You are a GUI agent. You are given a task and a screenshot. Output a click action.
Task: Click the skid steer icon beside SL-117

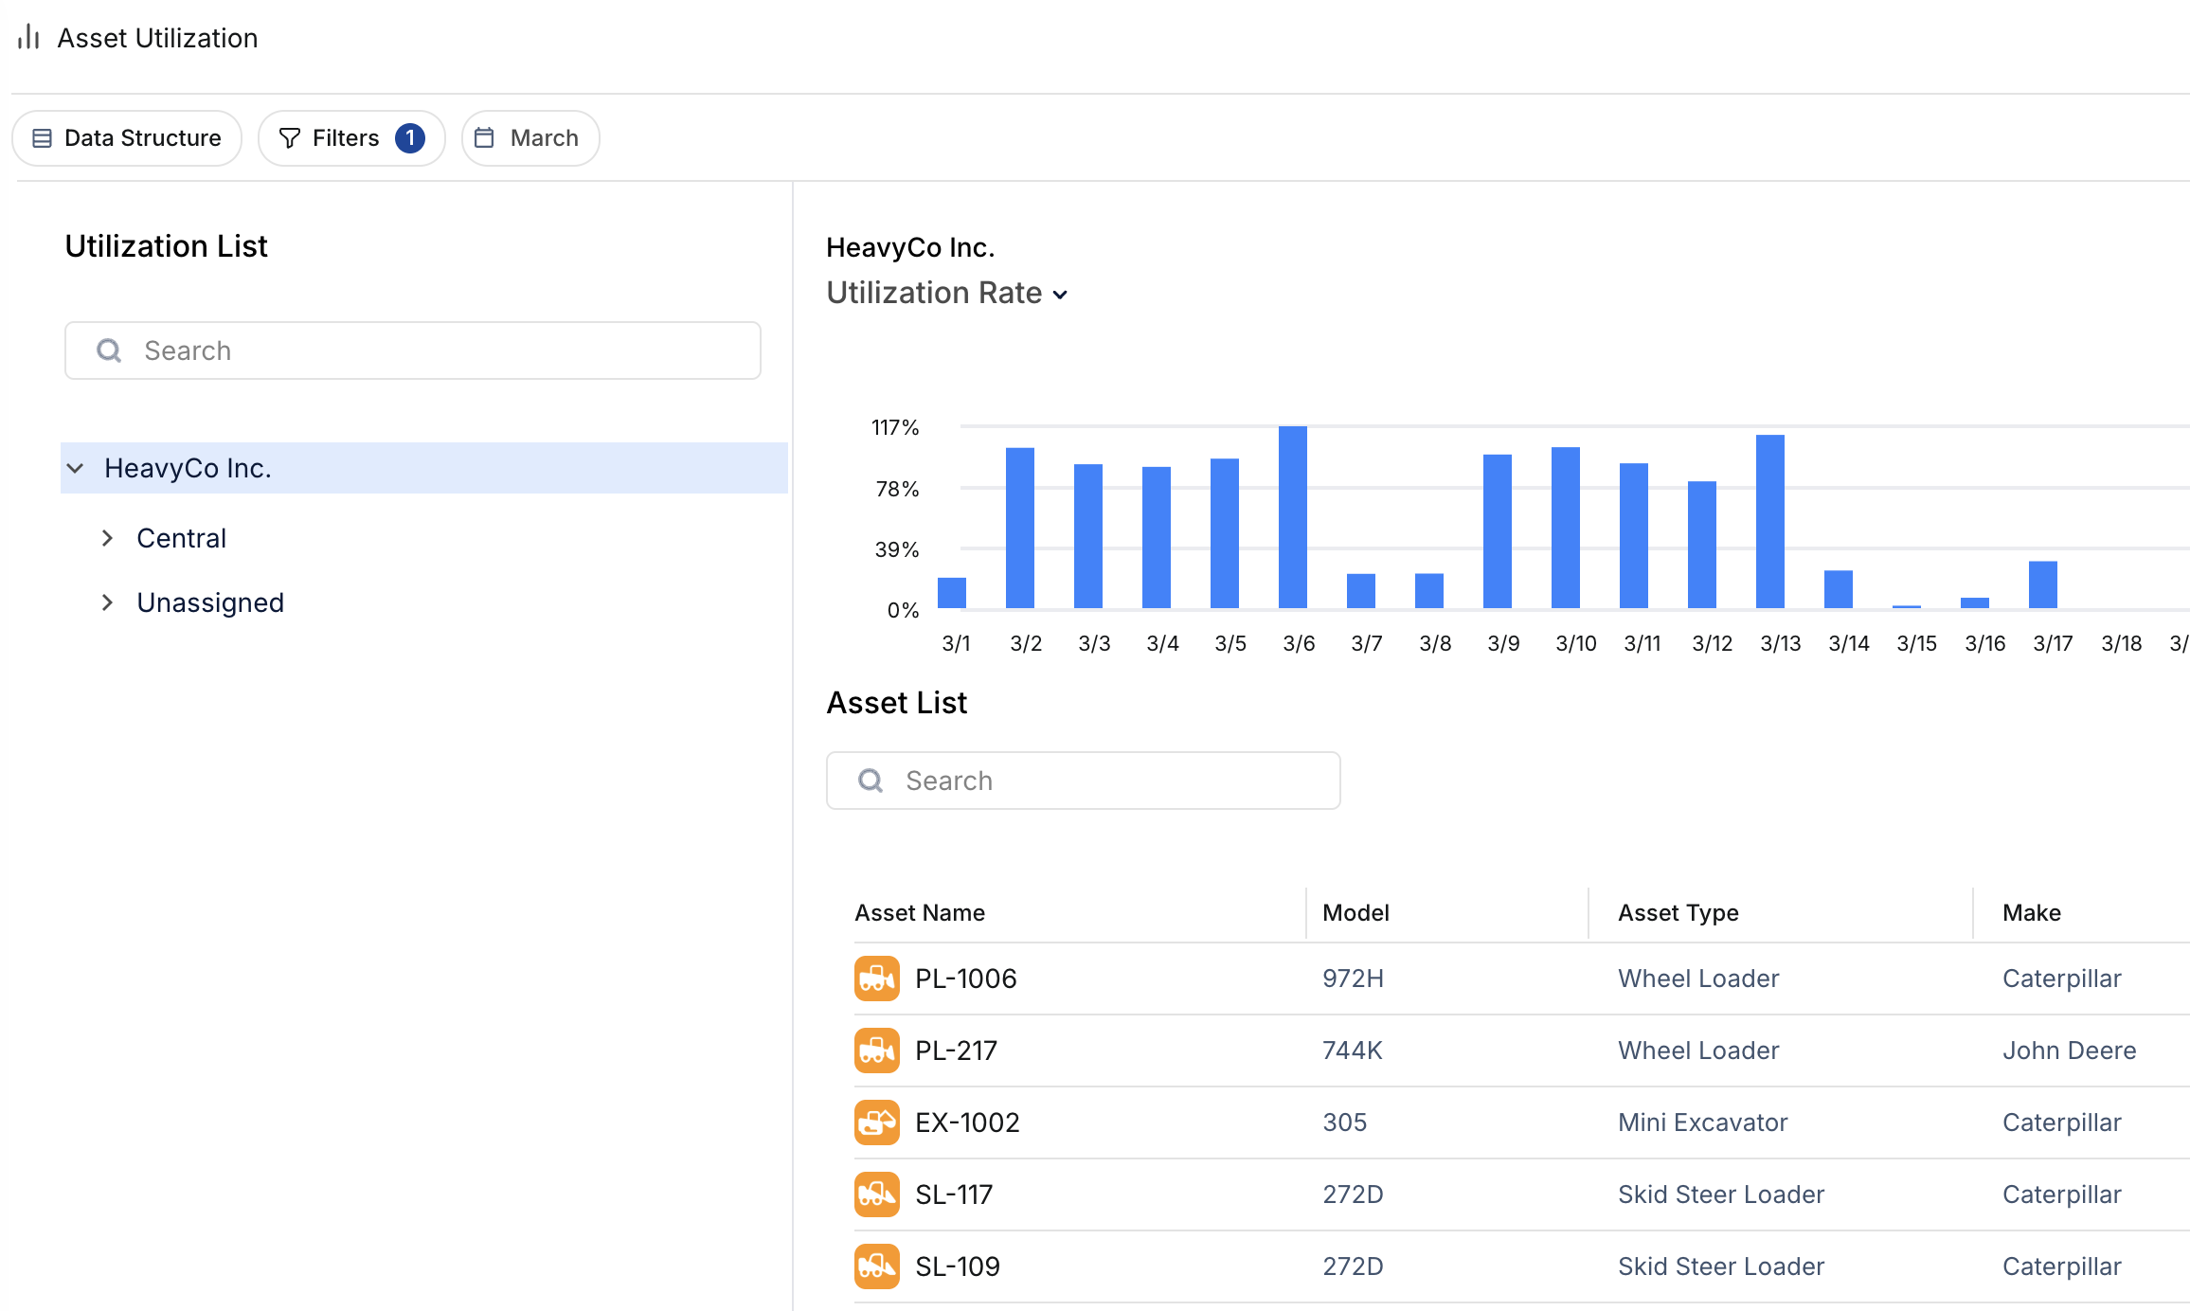[x=876, y=1194]
